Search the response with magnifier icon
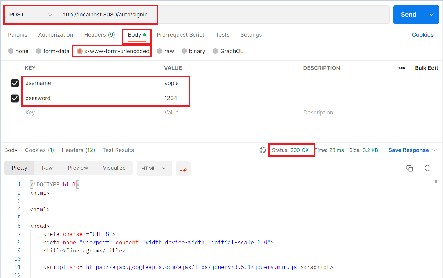Image resolution: width=443 pixels, height=278 pixels. [428, 168]
